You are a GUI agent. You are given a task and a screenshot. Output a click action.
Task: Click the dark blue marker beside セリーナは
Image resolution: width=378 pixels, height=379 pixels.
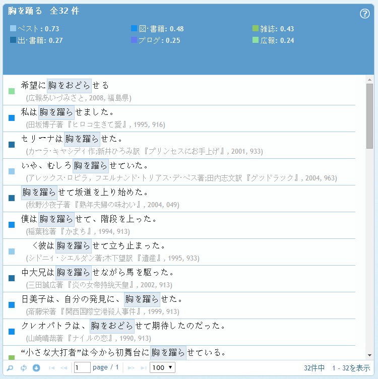pyautogui.click(x=12, y=145)
